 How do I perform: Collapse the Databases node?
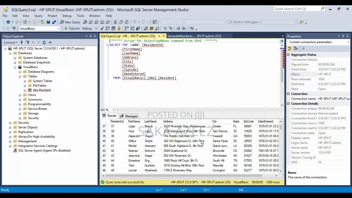10,53
